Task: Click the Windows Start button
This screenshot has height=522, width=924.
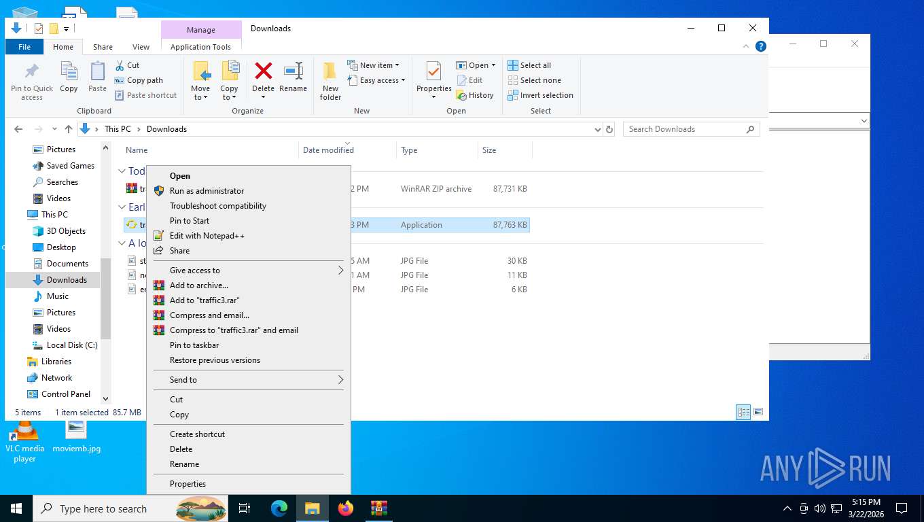Action: pos(16,508)
